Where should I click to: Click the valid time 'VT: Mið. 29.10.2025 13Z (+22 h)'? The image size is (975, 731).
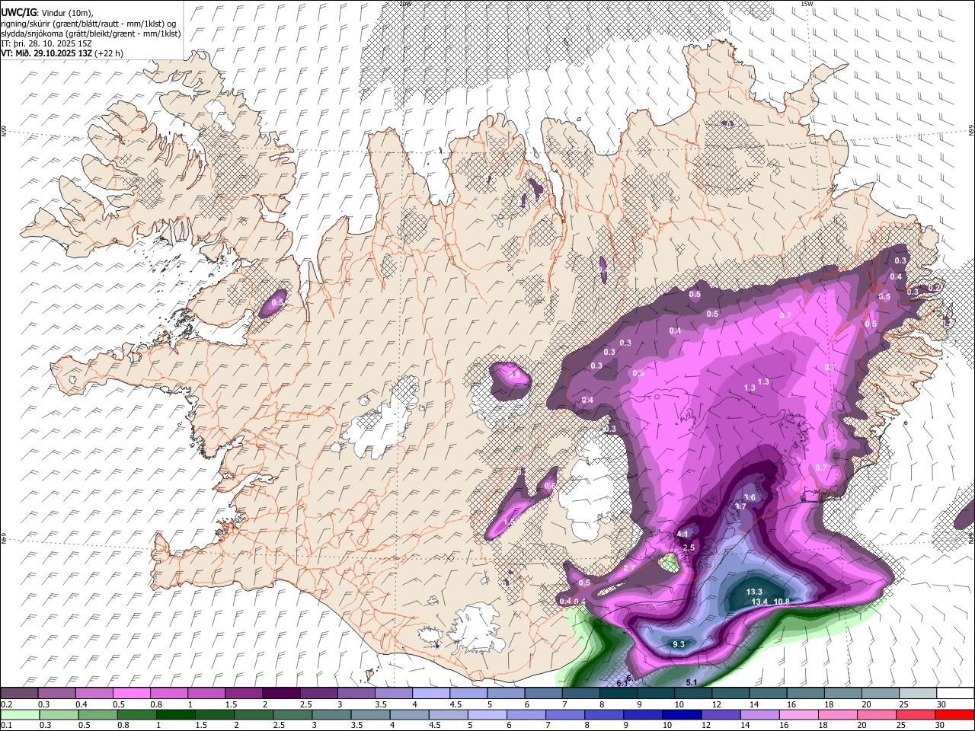click(x=62, y=53)
